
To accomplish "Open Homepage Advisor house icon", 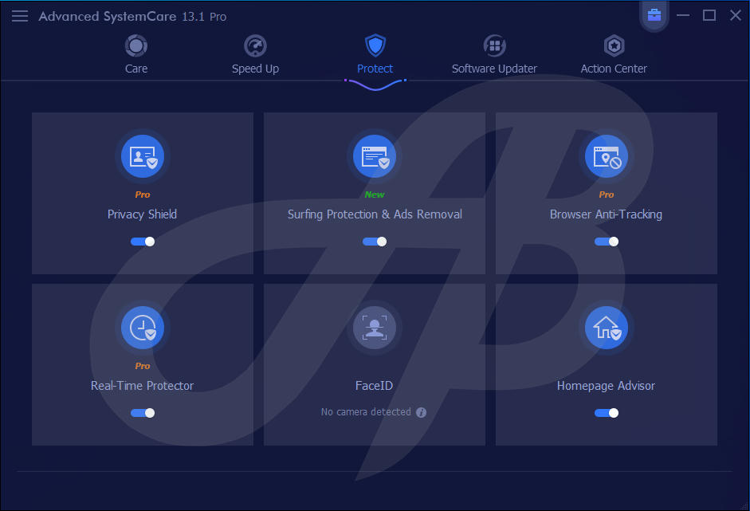I will tap(607, 328).
